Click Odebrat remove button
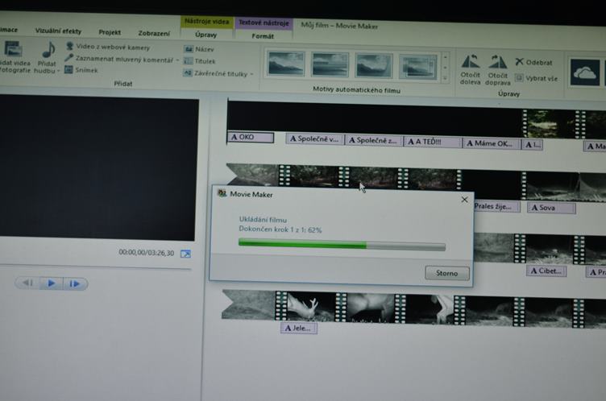Image resolution: width=606 pixels, height=401 pixels. coord(533,62)
